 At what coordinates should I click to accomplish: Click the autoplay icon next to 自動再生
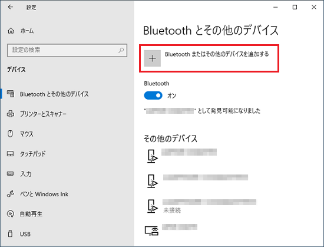(x=11, y=214)
